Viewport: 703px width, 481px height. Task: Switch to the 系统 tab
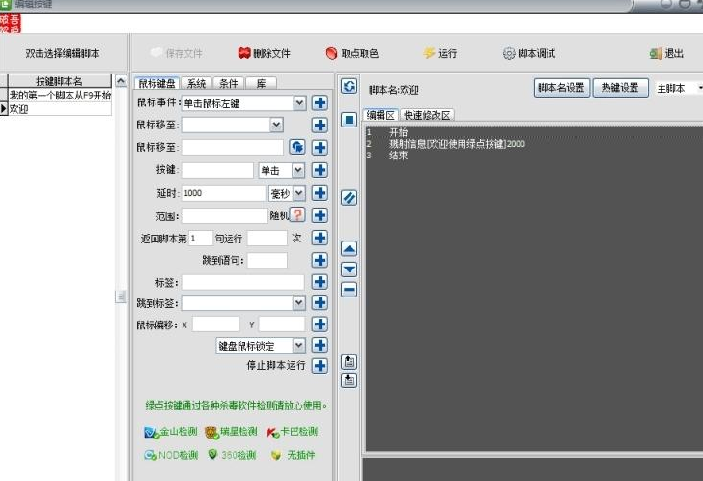196,83
